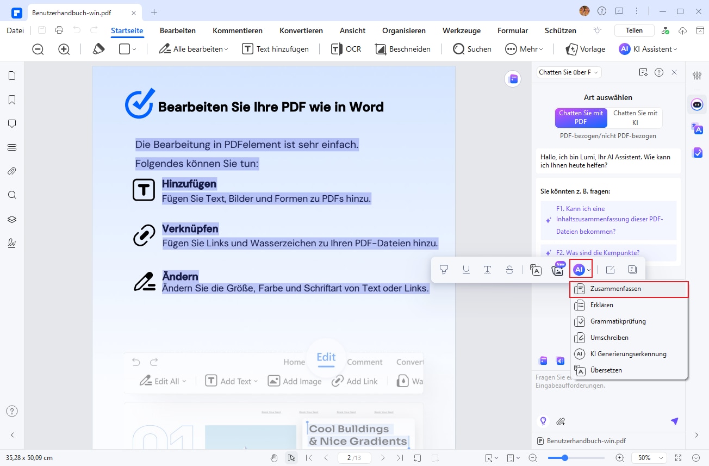Click the lightbulb prompt icon in the chat
The image size is (709, 466).
click(542, 421)
